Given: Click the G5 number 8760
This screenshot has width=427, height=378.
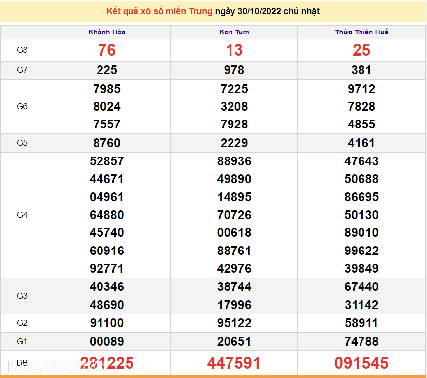Looking at the screenshot, I should pos(107,143).
